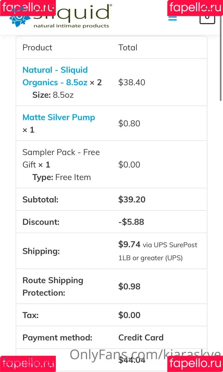
Task: Click the Discount value -$5.88
Action: point(131,222)
